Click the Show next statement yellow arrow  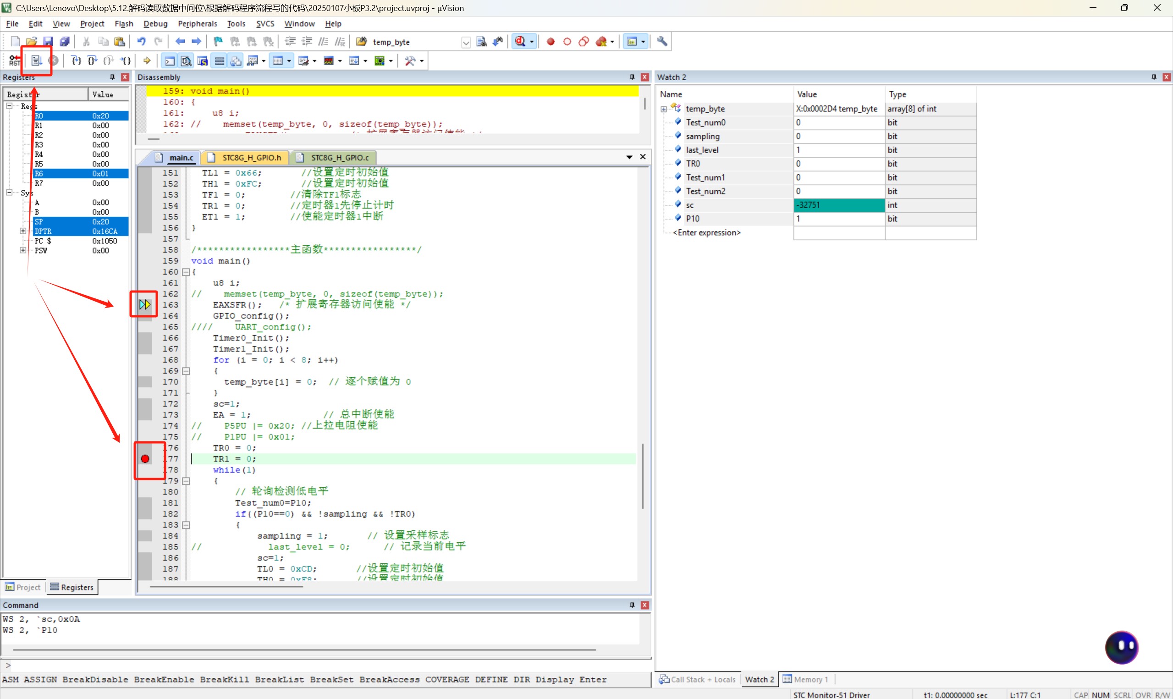[147, 61]
